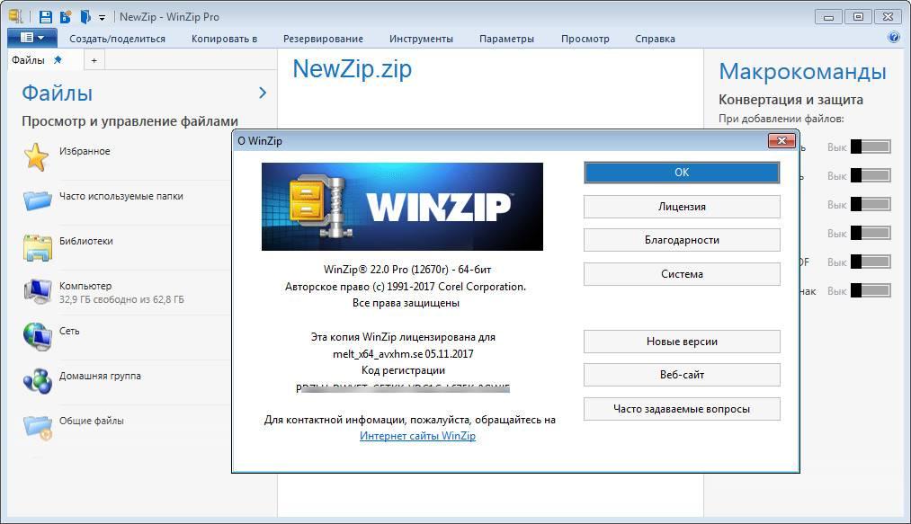The width and height of the screenshot is (911, 524).
Task: Toggle the switch on the PDF row
Action: [871, 262]
